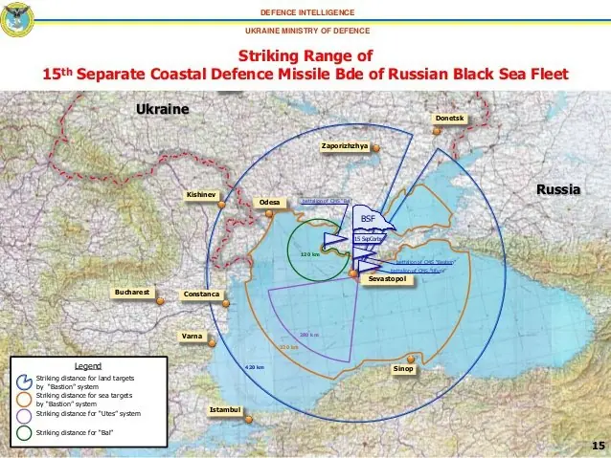Screen dimensions: 611x458
Task: Click the Legend heading
Action: [88, 366]
